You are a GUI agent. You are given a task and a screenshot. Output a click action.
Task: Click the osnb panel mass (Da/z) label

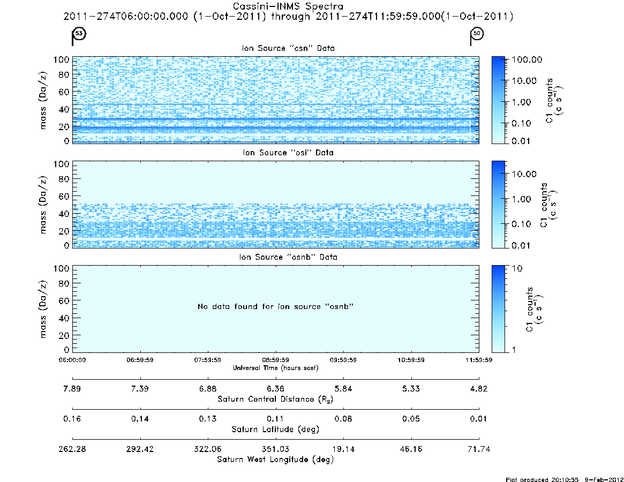(43, 309)
